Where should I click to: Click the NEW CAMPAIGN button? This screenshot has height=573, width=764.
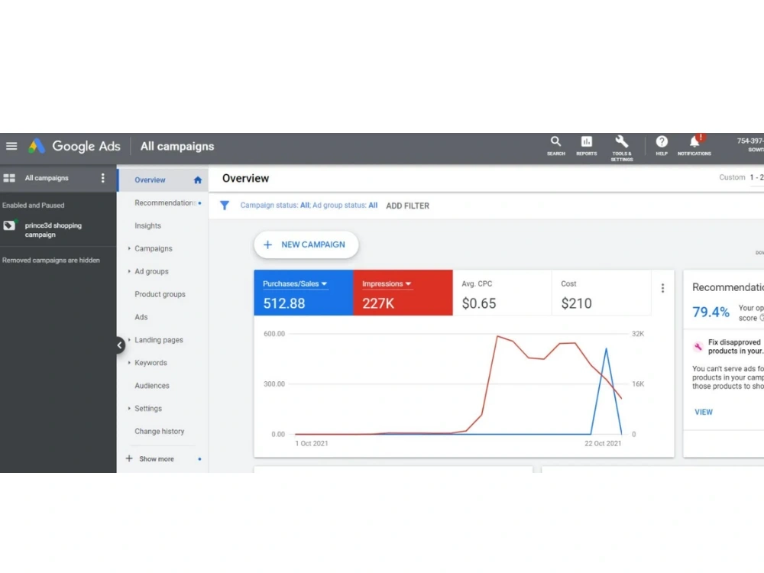306,244
